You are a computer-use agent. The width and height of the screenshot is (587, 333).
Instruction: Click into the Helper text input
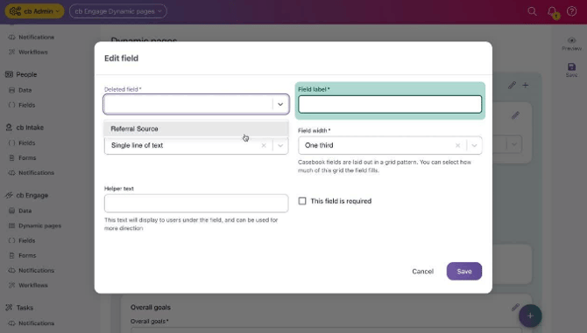click(196, 204)
